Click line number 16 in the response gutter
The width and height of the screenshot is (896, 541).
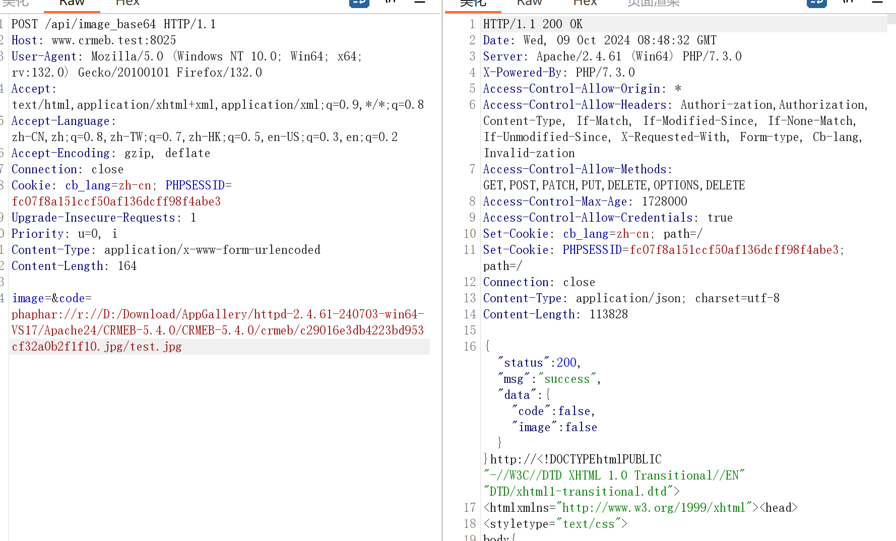tap(470, 347)
